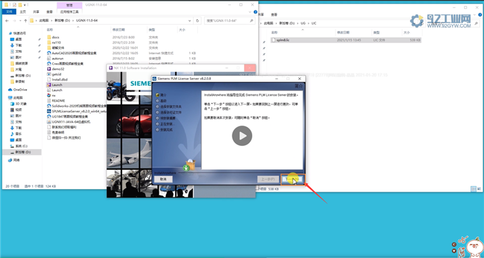Open 音乐 under 此电脑
The height and width of the screenshot is (258, 484).
click(x=19, y=134)
